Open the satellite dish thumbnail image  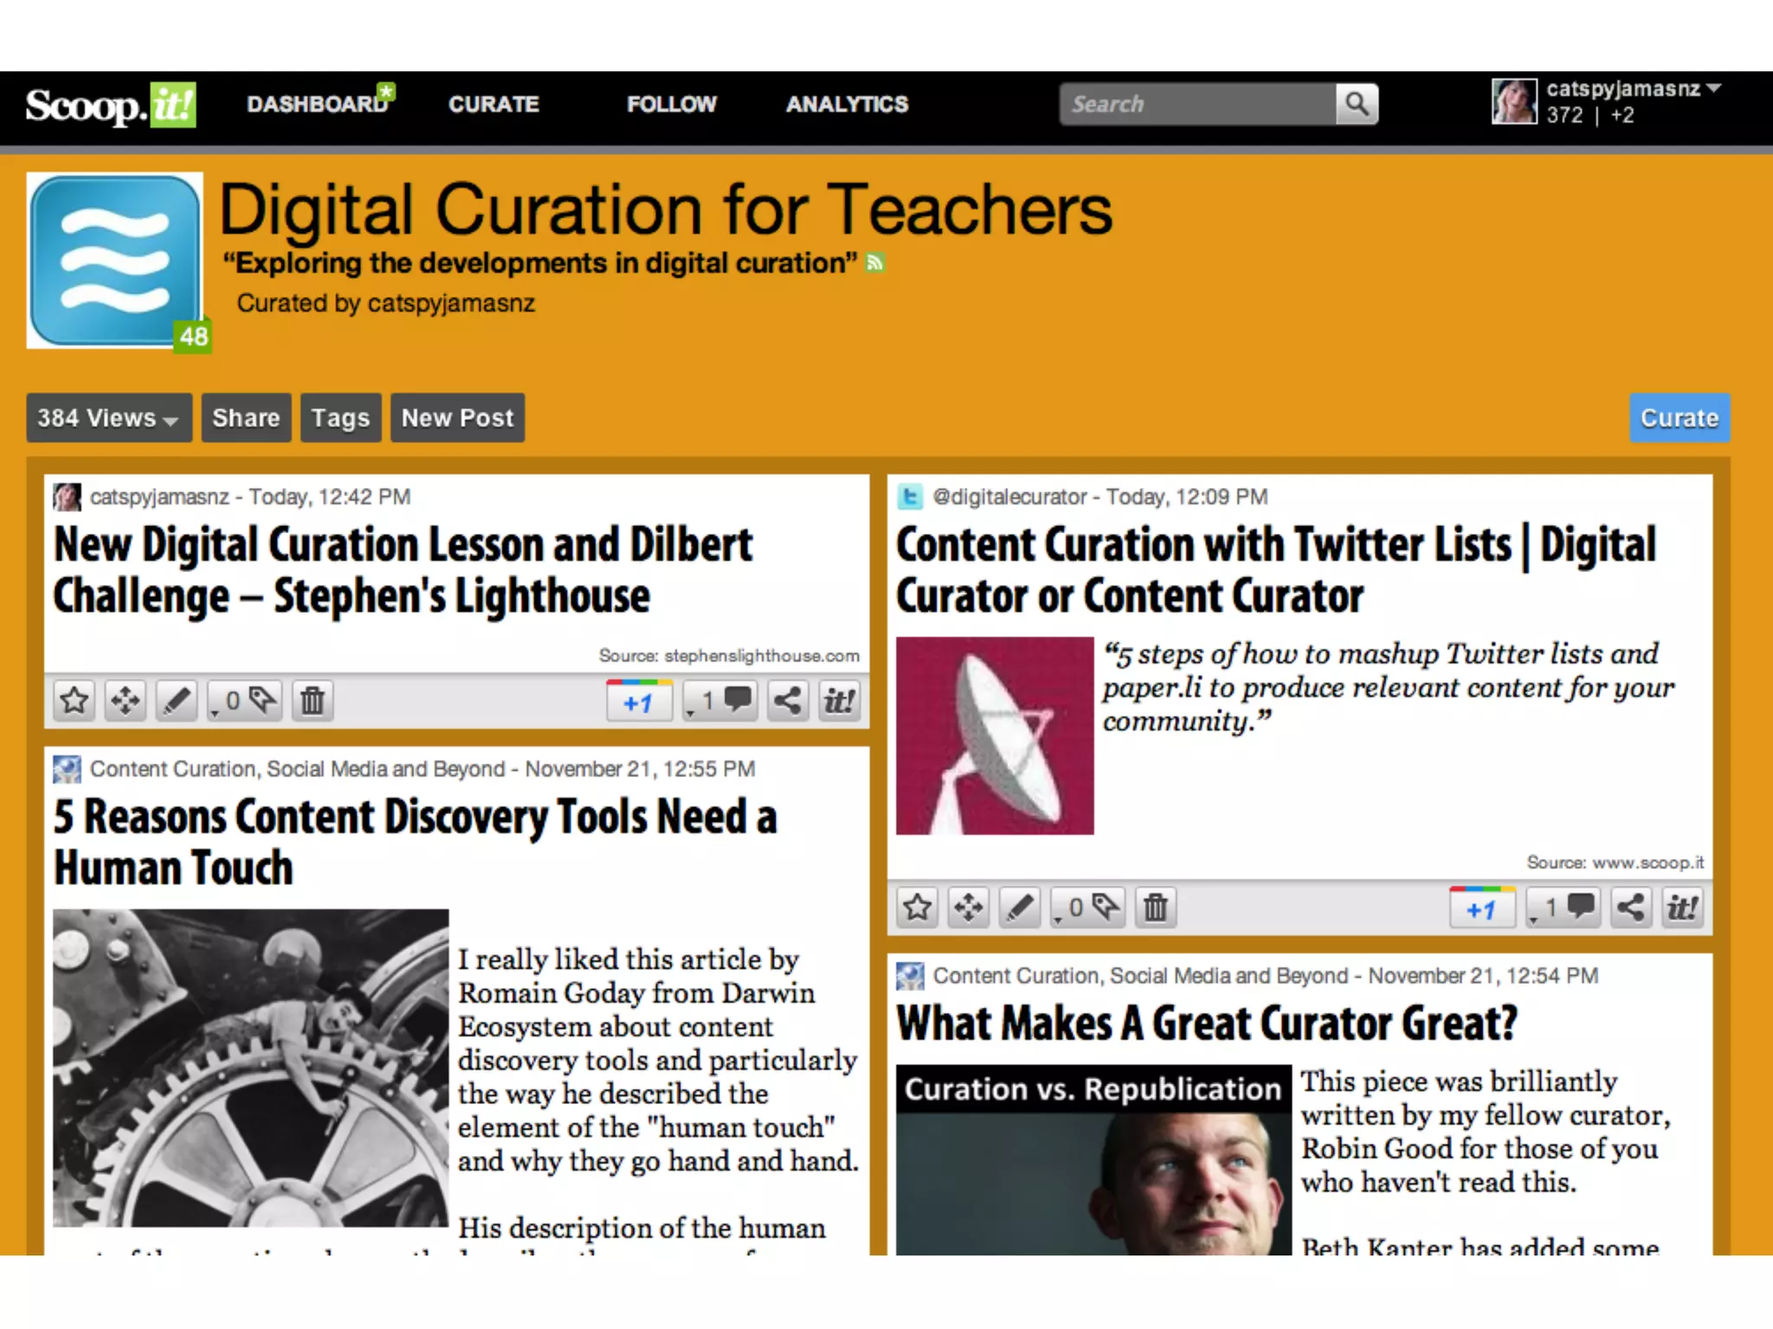[995, 736]
